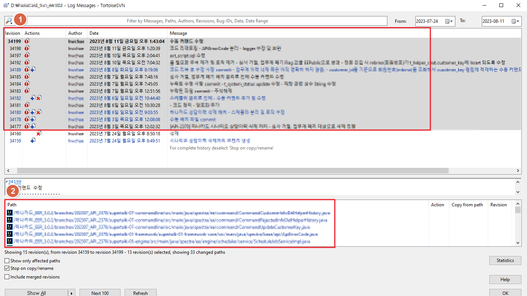Click the modified action icon on revision 34199
This screenshot has width=527, height=296.
[x=26, y=41]
